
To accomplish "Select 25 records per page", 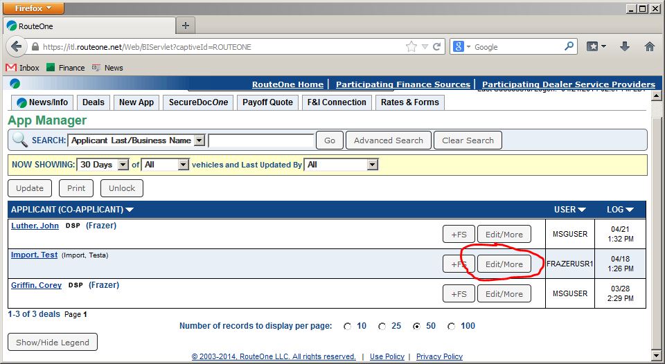I will point(382,327).
